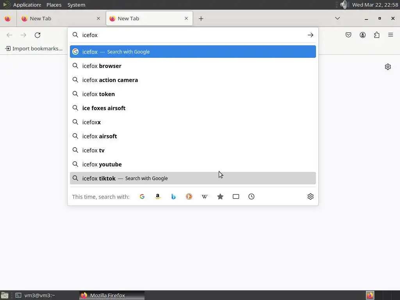Close the second New Tab
400x300 pixels.
(x=186, y=18)
